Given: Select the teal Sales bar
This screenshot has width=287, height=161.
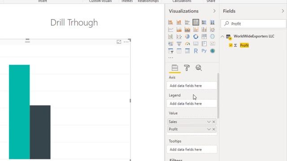Looking at the screenshot, I should pyautogui.click(x=19, y=112).
